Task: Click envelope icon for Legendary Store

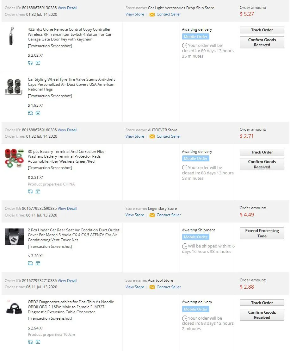Action: tap(152, 215)
